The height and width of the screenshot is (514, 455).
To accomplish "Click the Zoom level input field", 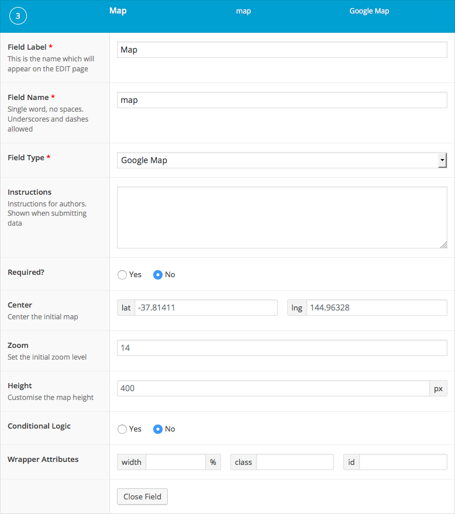I will pyautogui.click(x=282, y=348).
